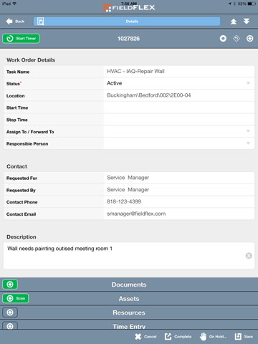
Task: Tap the Wi-Fi indicator in status bar
Action: (14, 4)
